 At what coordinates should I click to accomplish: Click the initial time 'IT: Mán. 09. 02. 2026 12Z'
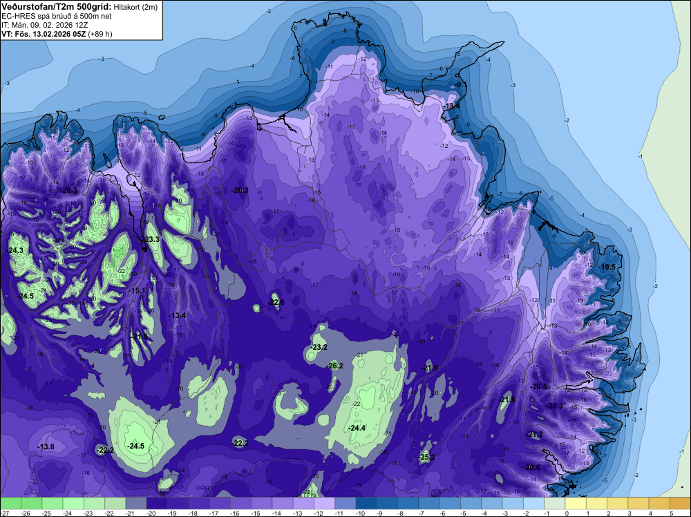(x=44, y=25)
